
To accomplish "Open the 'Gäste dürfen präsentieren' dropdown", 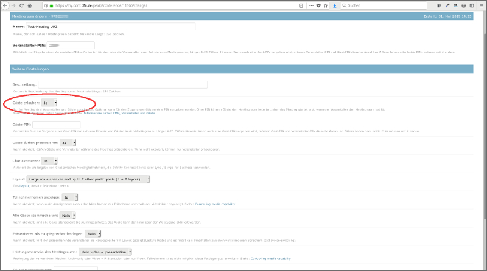I will (x=67, y=142).
